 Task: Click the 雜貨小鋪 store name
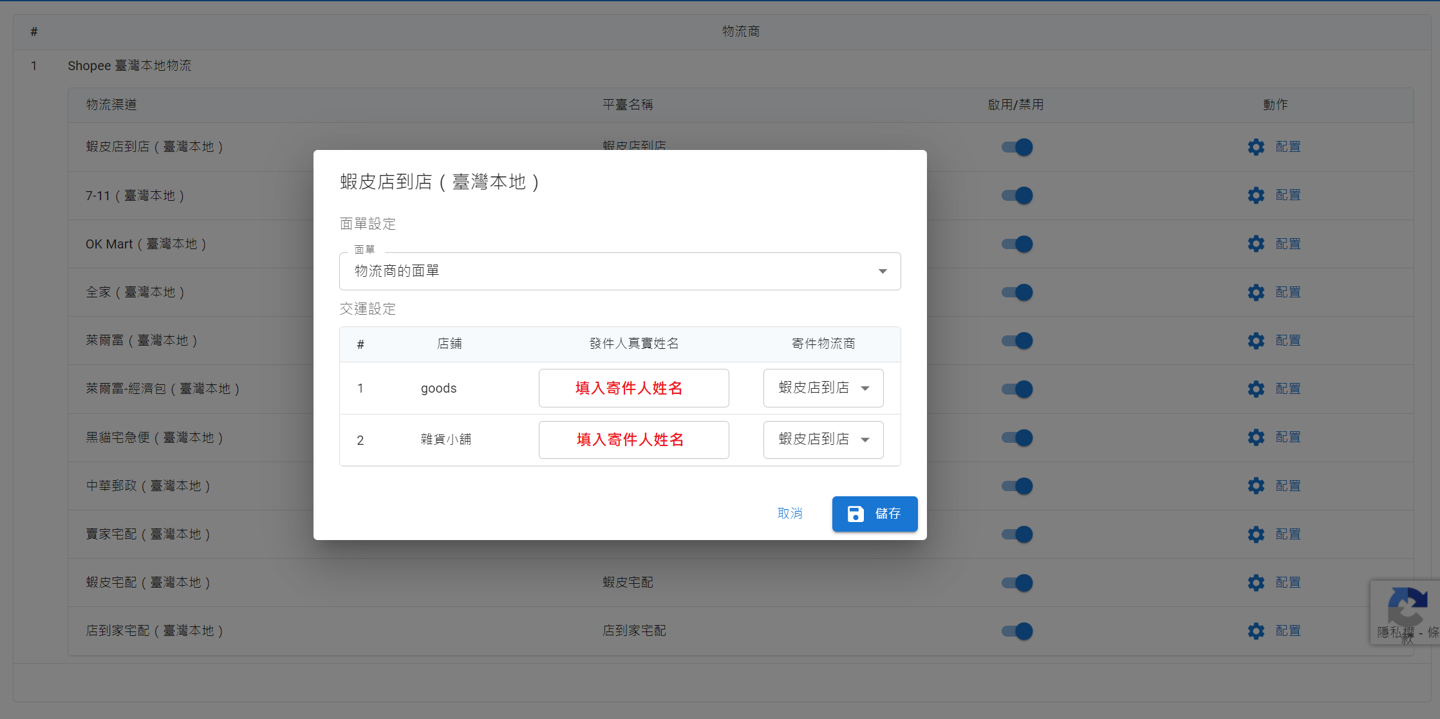[445, 440]
